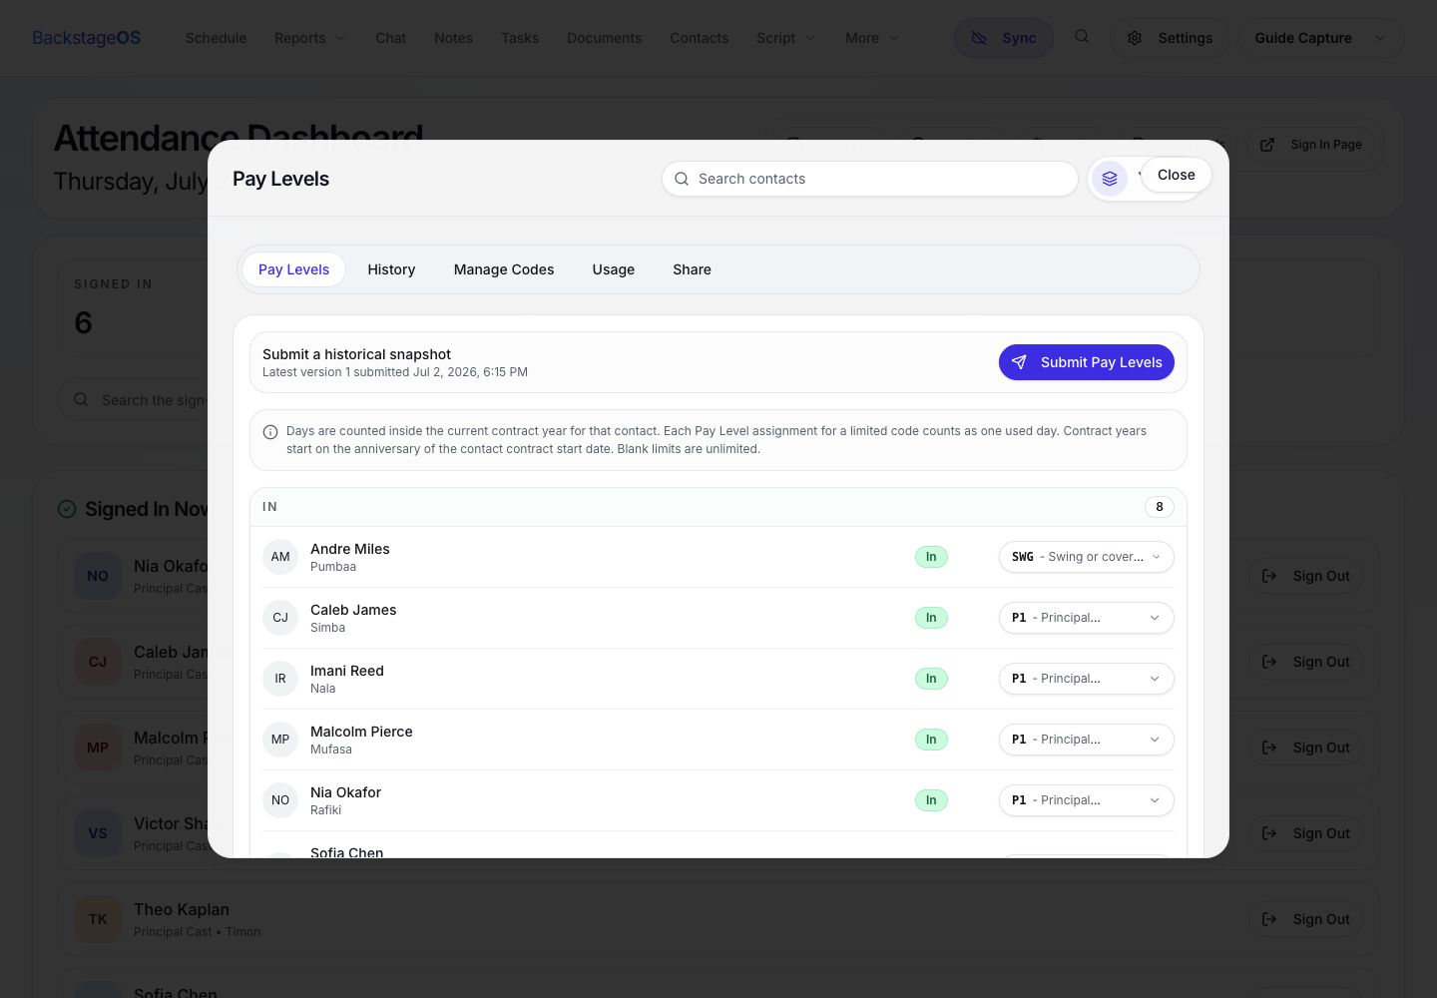Click the TK avatar in the dashboard list
The width and height of the screenshot is (1437, 998).
point(98,919)
